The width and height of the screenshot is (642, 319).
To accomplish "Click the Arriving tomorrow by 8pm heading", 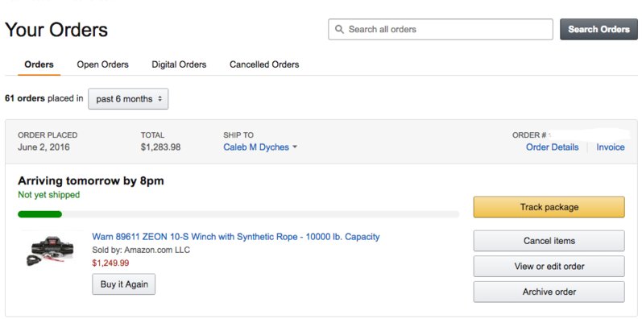I will tap(91, 181).
